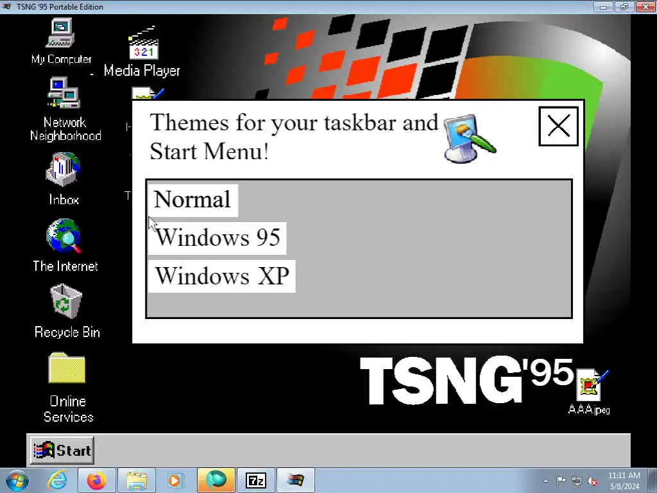Open the Inbox desktop icon
This screenshot has width=657, height=493.
(x=64, y=179)
